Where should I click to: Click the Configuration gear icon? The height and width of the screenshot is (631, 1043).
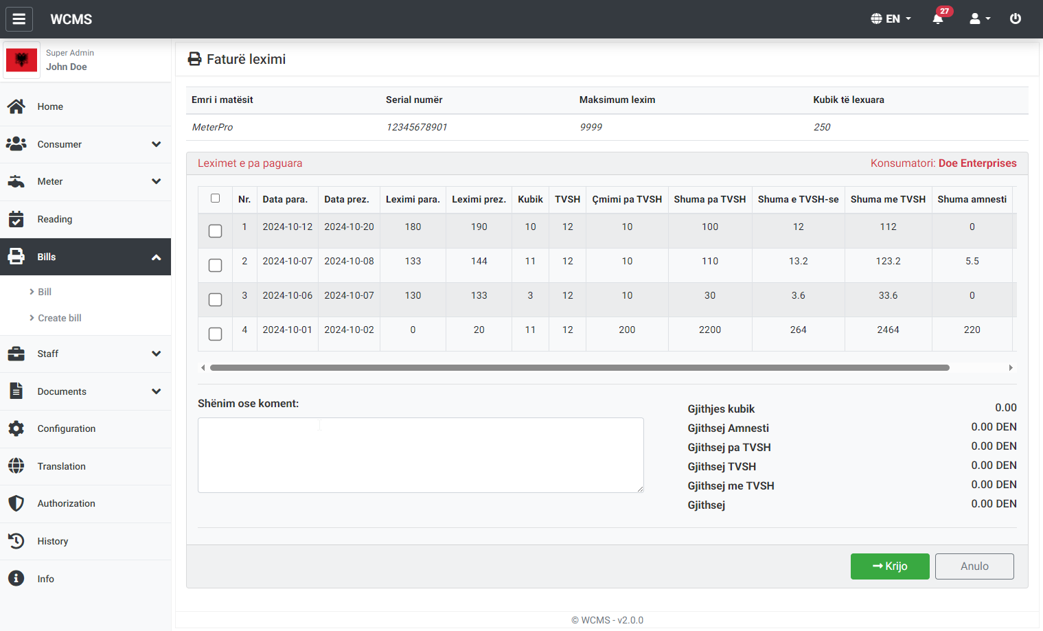coord(16,428)
